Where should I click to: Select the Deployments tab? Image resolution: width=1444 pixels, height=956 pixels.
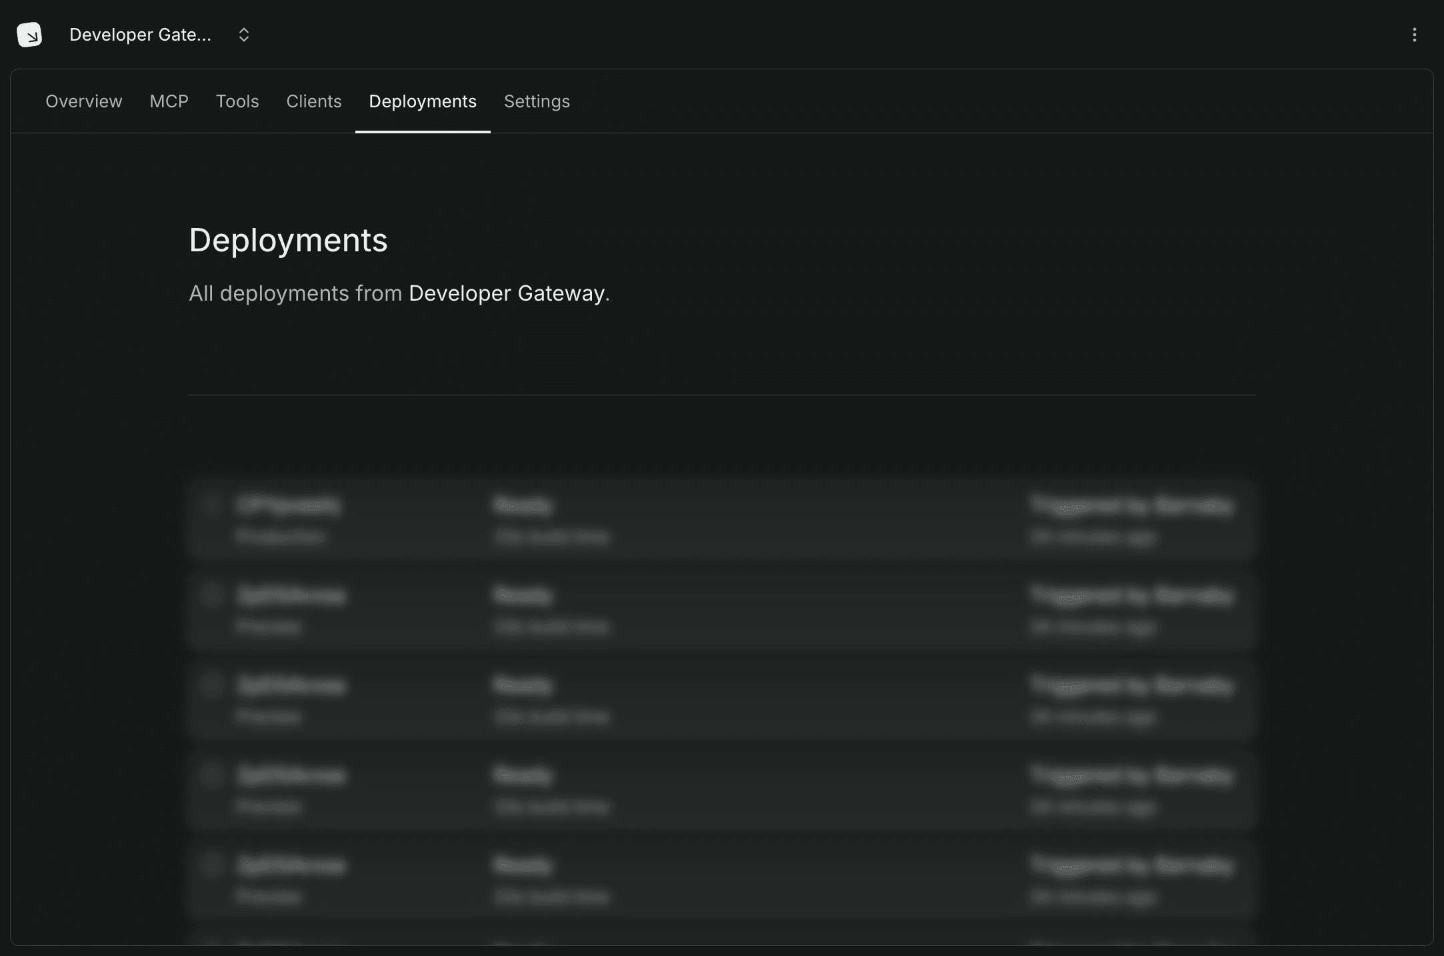pyautogui.click(x=422, y=101)
